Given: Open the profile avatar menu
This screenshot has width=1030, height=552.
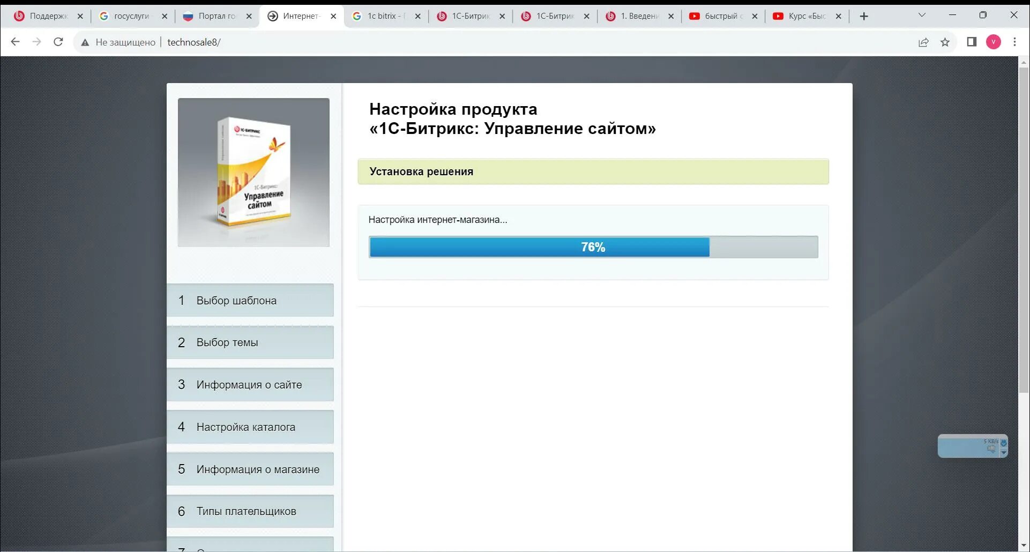Looking at the screenshot, I should tap(994, 42).
